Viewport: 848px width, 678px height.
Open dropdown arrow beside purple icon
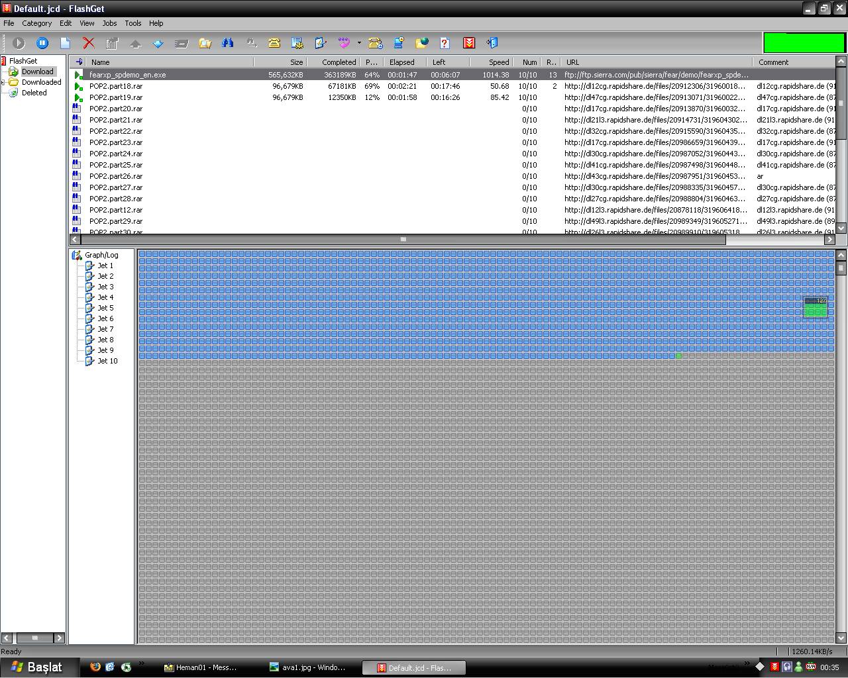pyautogui.click(x=359, y=43)
